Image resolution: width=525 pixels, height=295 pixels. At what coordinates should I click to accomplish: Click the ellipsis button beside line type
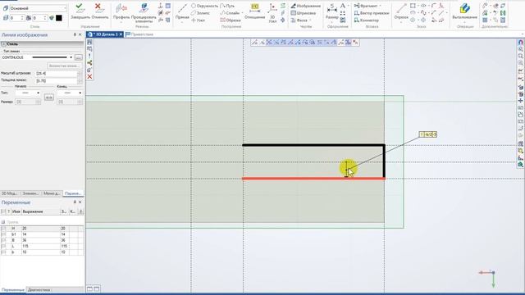pos(79,57)
